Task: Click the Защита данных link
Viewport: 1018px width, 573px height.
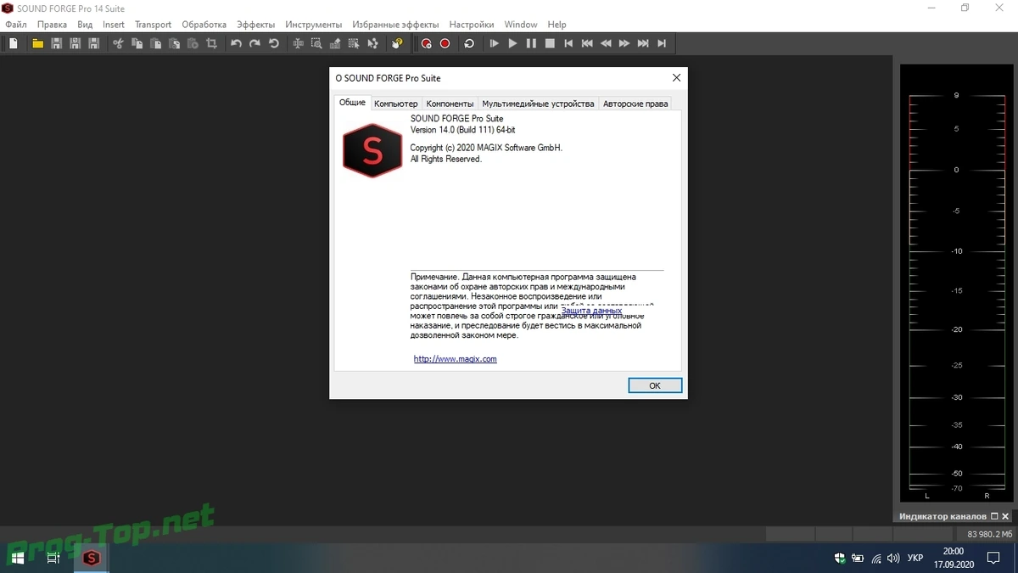Action: pyautogui.click(x=591, y=311)
